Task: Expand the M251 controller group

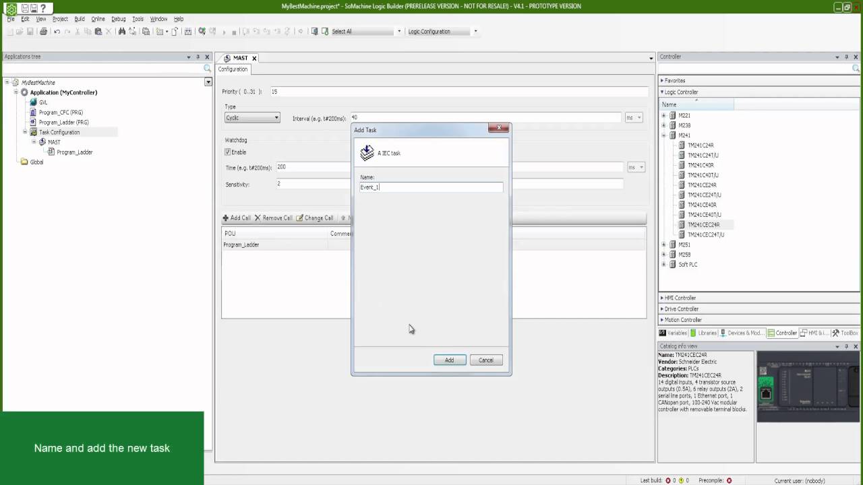Action: point(663,245)
